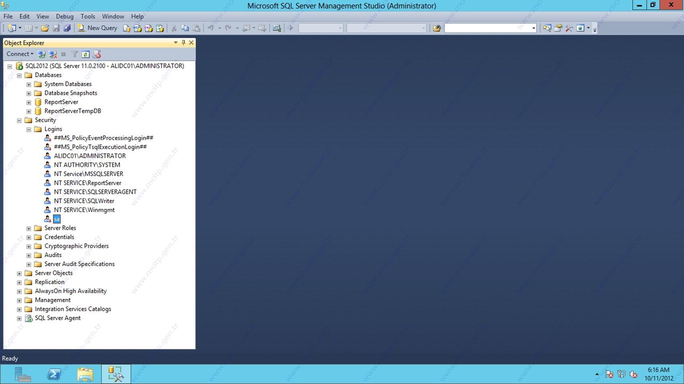Click the Solution Explorer toolbar icon
The height and width of the screenshot is (384, 684).
point(547,28)
